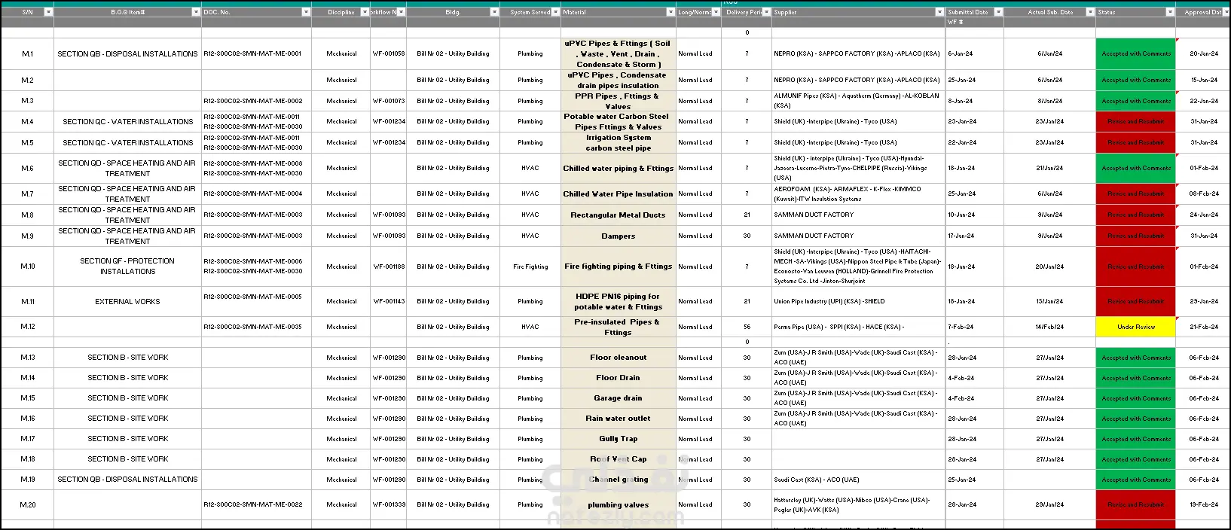The image size is (1231, 530).
Task: Select material cell 'Chilled Water Pipe Insulation'
Action: (x=618, y=193)
